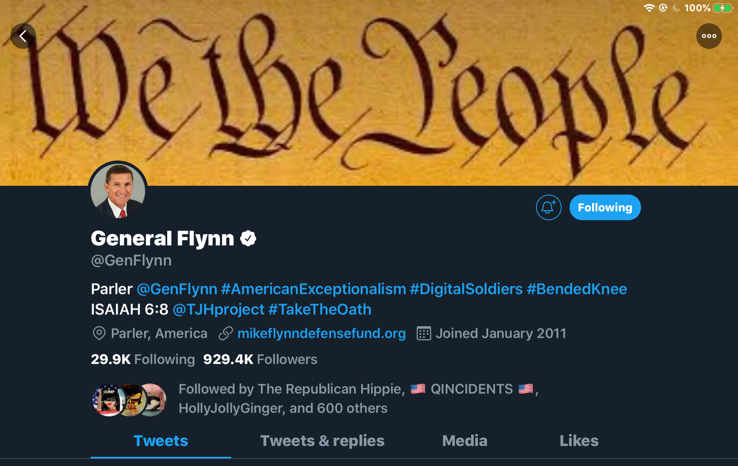This screenshot has width=738, height=466.
Task: Open the #BendedKnee hashtag
Action: pos(577,289)
